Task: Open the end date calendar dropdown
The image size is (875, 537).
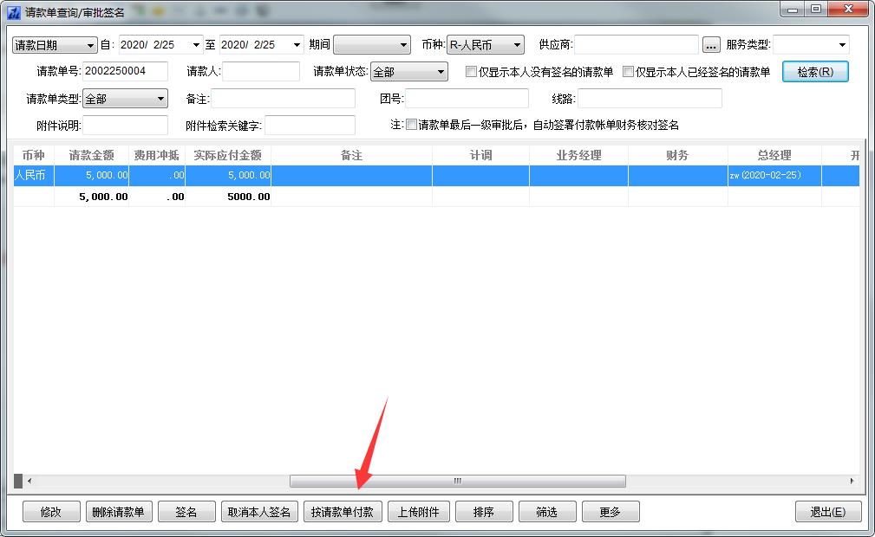Action: pos(297,45)
